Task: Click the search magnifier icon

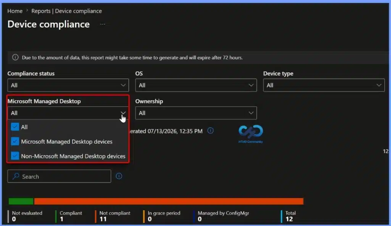Action: tap(16, 176)
